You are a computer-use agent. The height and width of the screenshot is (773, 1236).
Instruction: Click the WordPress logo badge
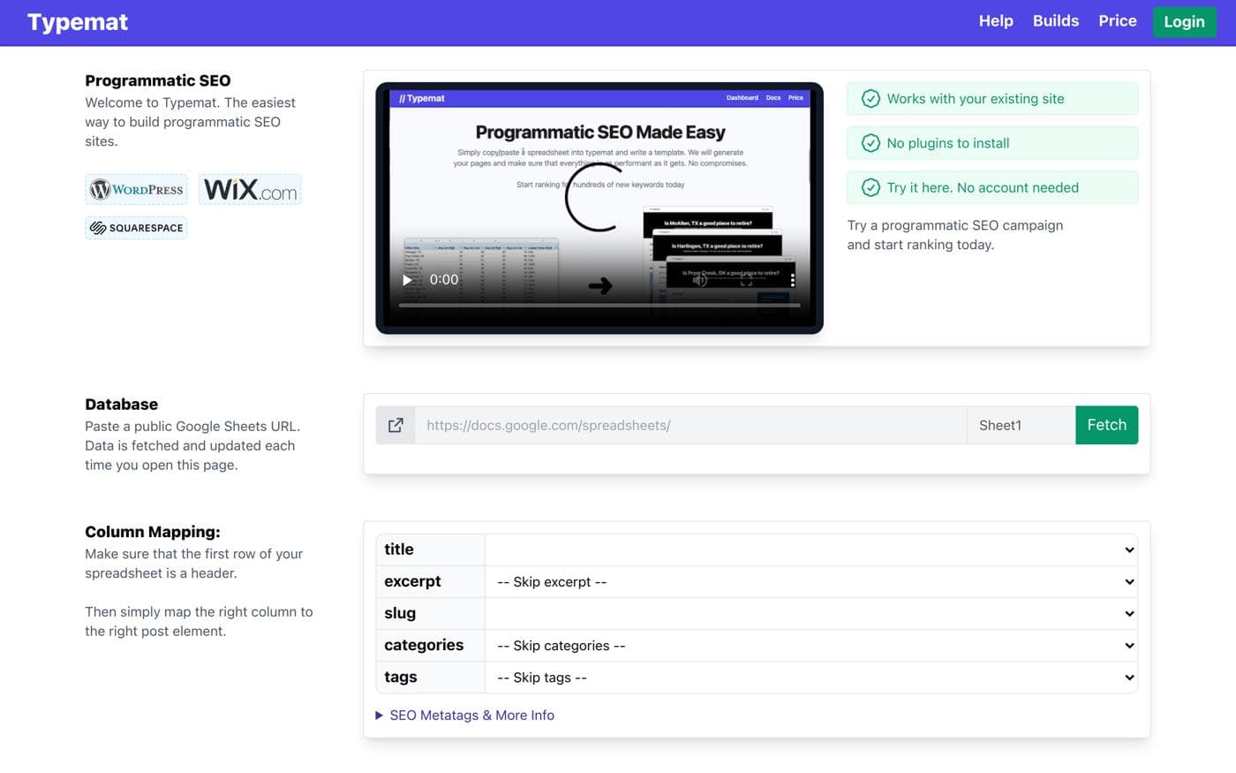pos(136,189)
